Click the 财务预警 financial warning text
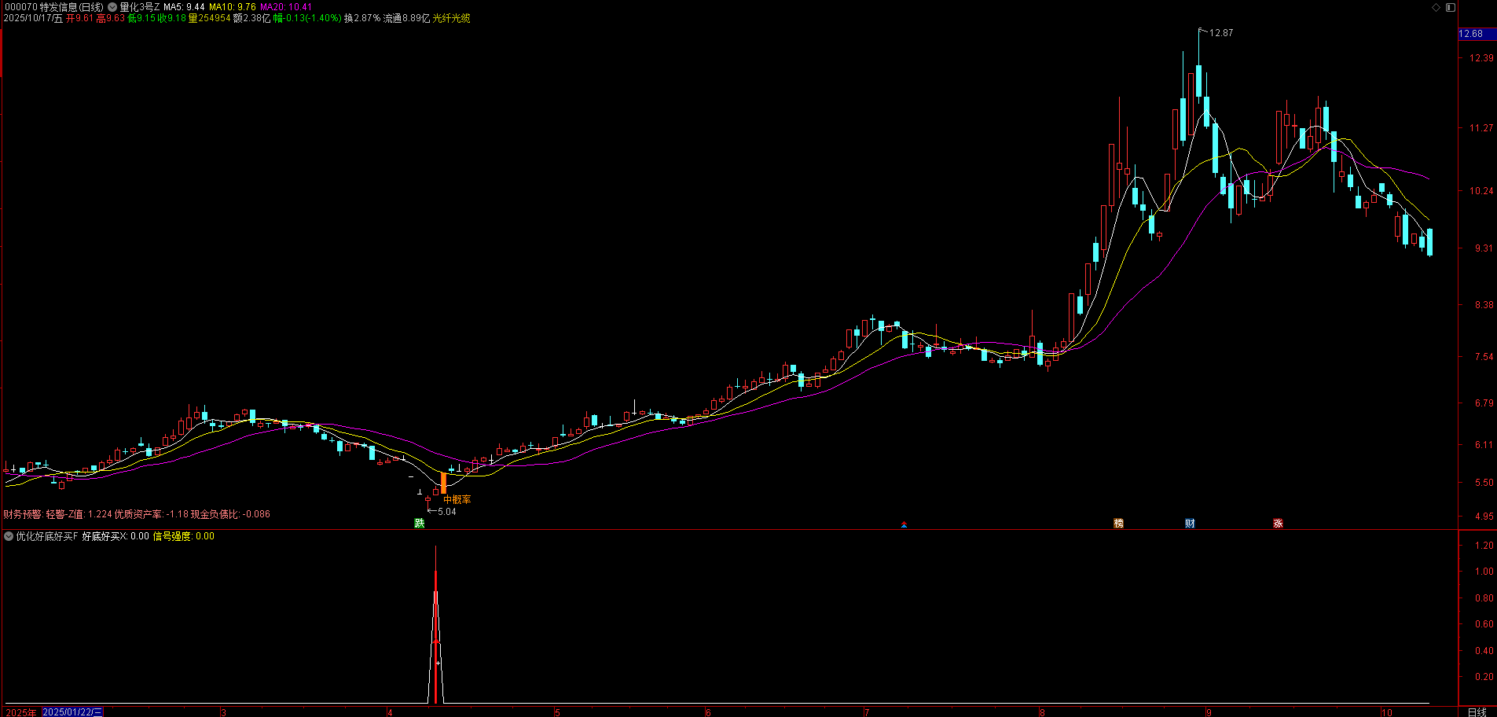Viewport: 1497px width, 717px height. coord(22,514)
